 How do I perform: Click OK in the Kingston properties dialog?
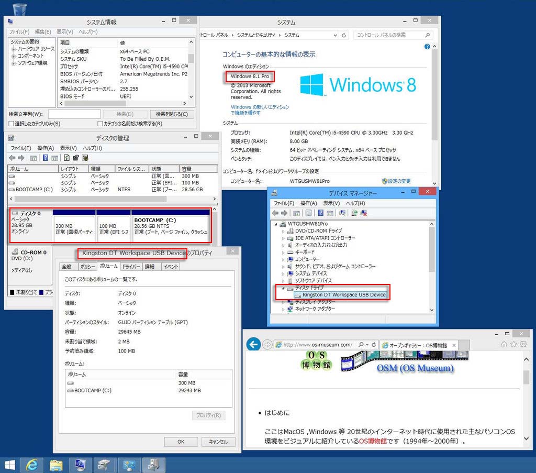pos(181,442)
